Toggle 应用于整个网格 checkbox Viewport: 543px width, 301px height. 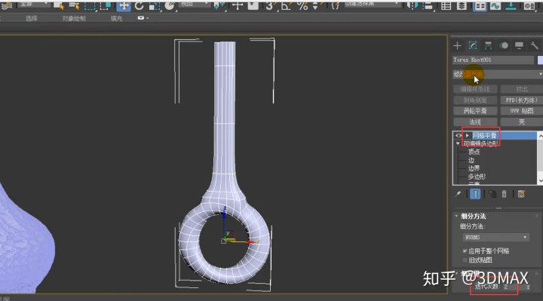click(465, 250)
